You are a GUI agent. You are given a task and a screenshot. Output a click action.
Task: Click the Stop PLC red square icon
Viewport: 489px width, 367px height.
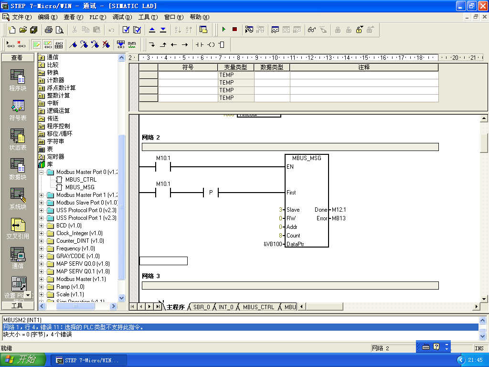[234, 30]
